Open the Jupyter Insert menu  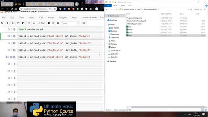click(32, 18)
